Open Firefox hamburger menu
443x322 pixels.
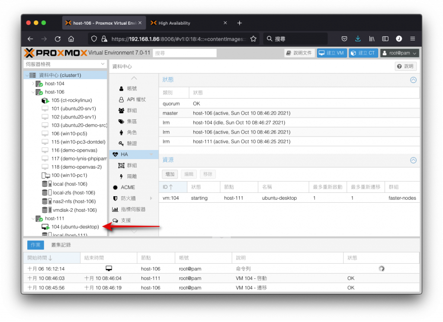pyautogui.click(x=412, y=38)
